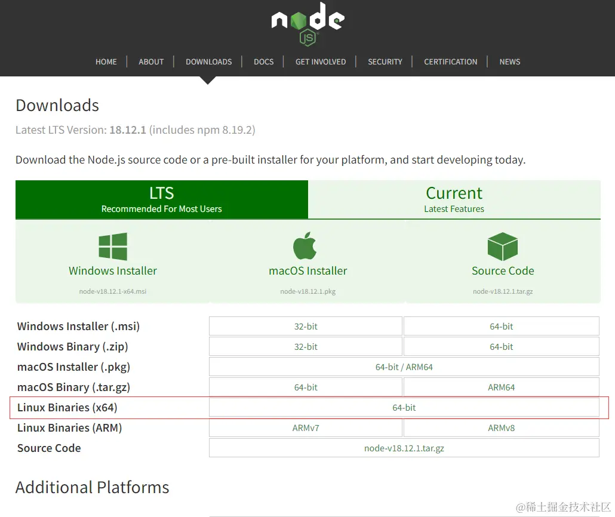615x517 pixels.
Task: Switch to the Current Latest Features tab
Action: pyautogui.click(x=454, y=199)
